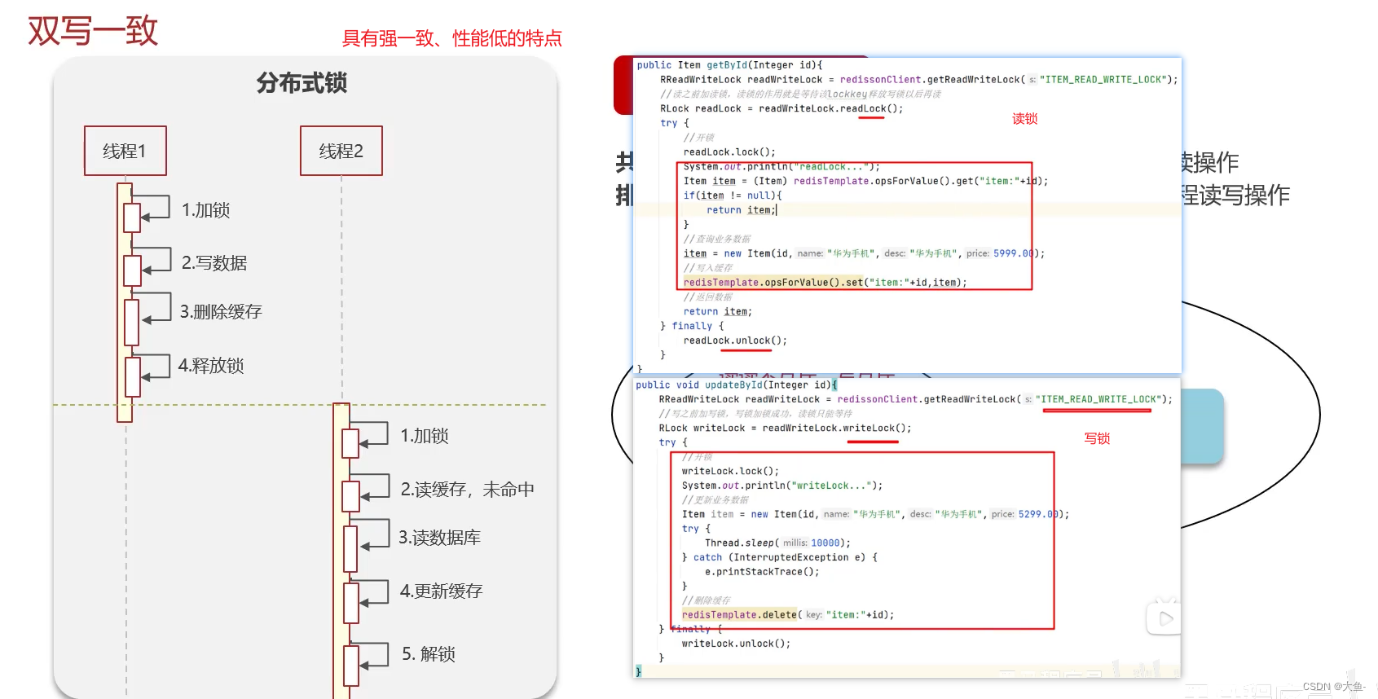
Task: Click the if(item != null){ line
Action: tap(733, 196)
